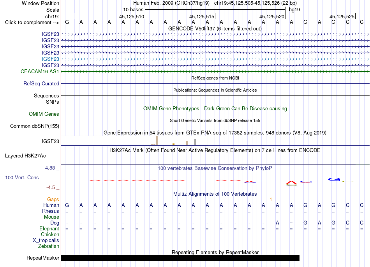
Task: Open '100 vertebrates Basewise Conservation by PhyloP' title
Action: 215,168
